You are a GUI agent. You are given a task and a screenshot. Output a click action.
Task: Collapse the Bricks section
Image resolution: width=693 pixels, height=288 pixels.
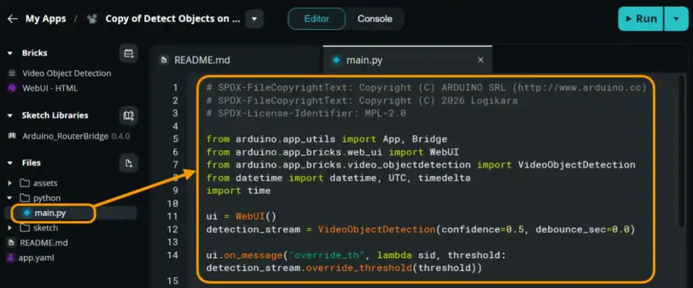point(9,53)
